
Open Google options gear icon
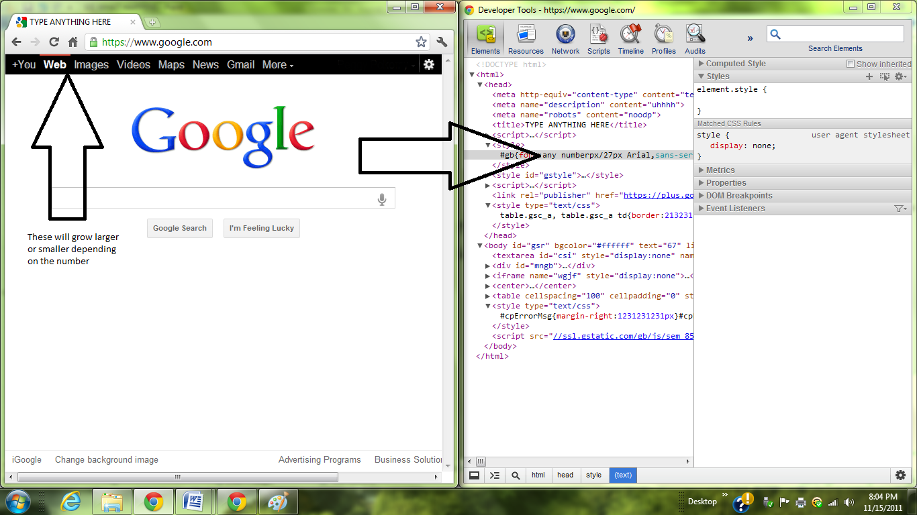(429, 65)
